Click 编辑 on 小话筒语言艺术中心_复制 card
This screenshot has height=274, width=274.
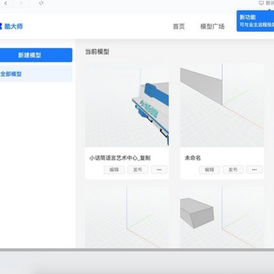(x=114, y=170)
